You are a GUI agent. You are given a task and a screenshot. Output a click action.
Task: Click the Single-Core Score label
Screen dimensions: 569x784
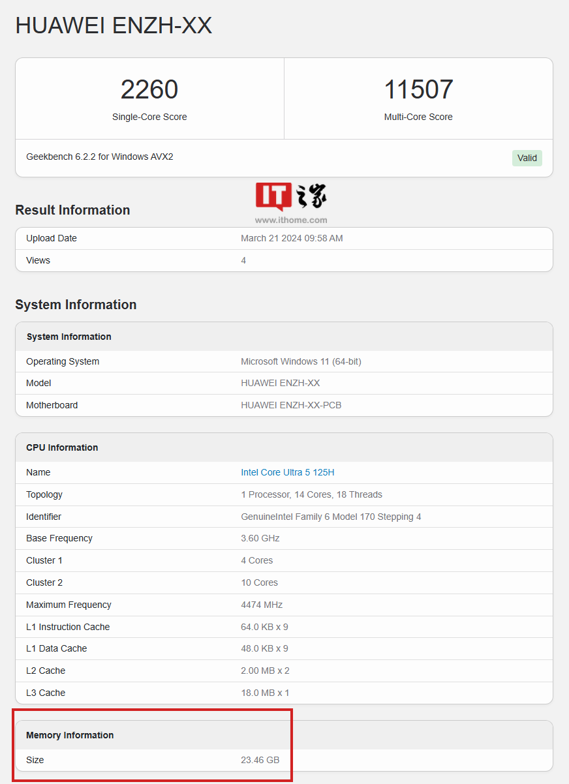tap(149, 117)
